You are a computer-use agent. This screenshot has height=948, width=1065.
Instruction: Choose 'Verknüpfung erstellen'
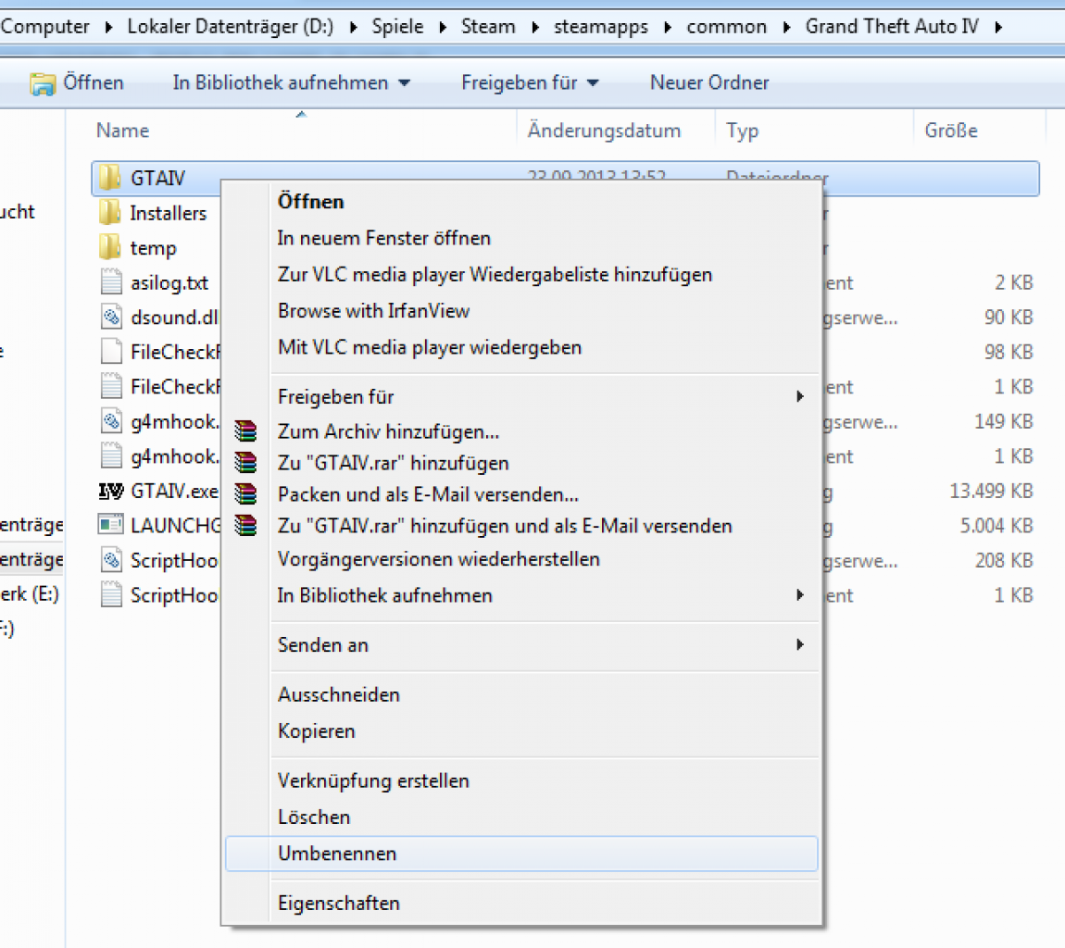click(x=521, y=781)
